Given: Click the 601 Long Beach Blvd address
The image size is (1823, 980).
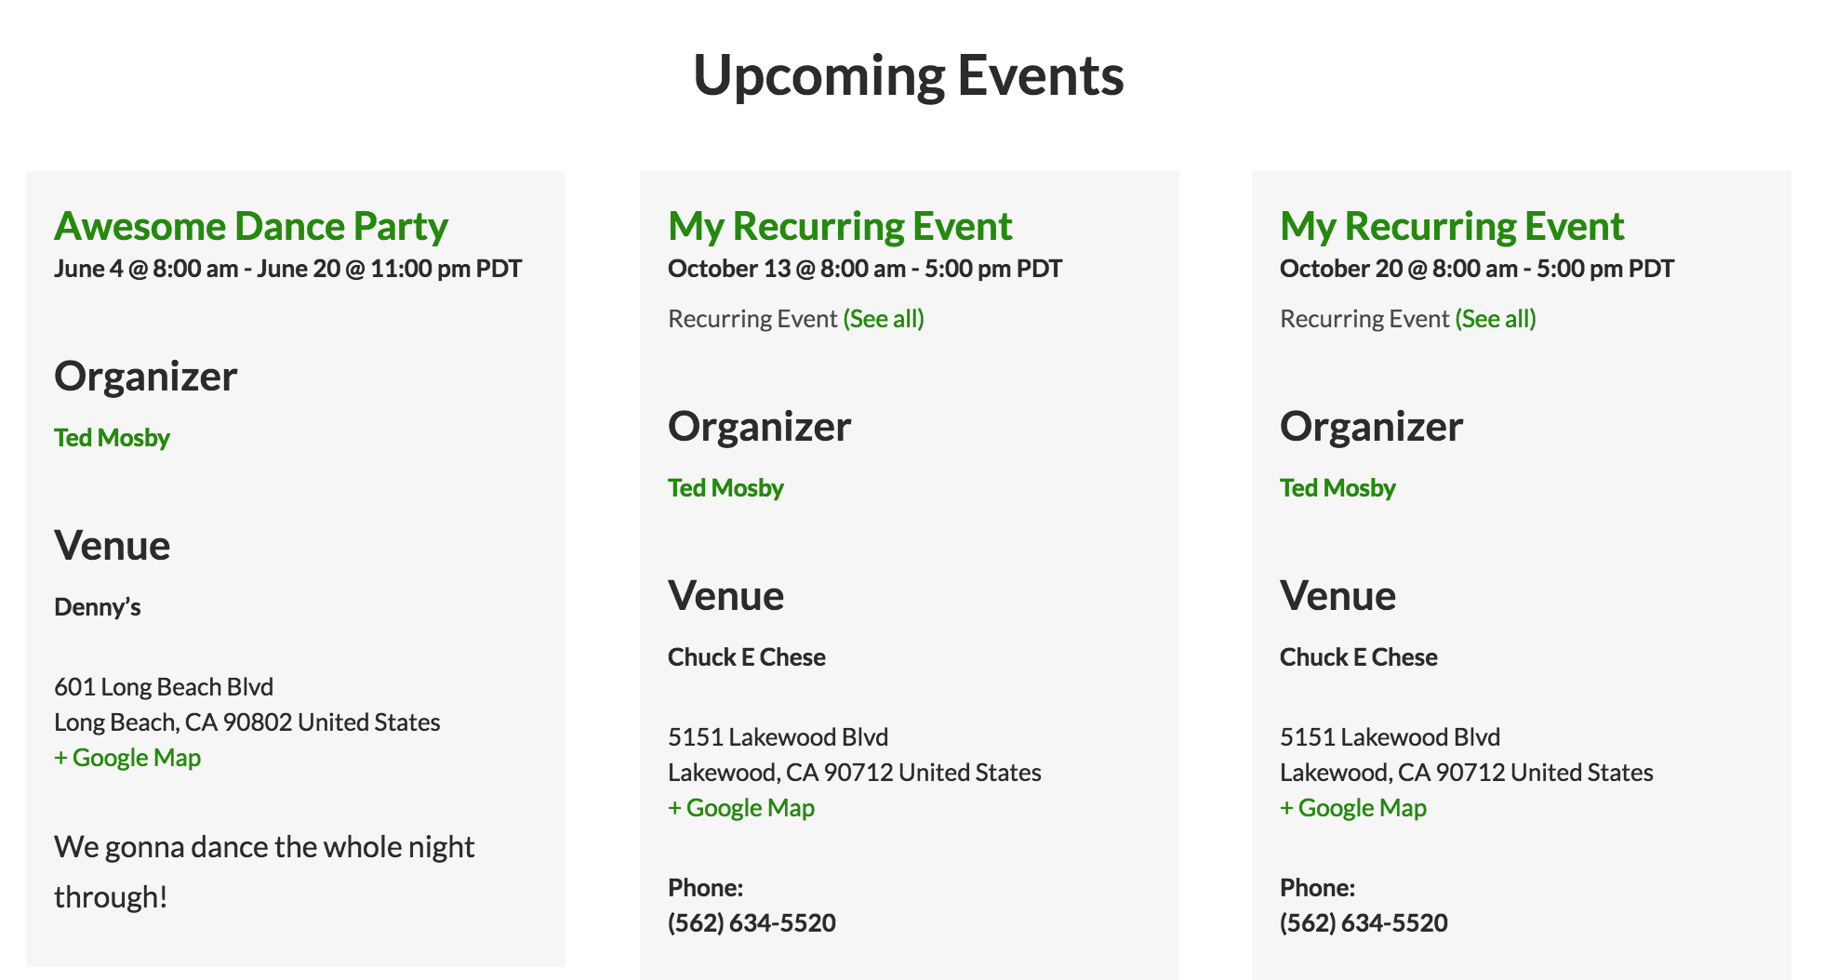Looking at the screenshot, I should pos(164,687).
